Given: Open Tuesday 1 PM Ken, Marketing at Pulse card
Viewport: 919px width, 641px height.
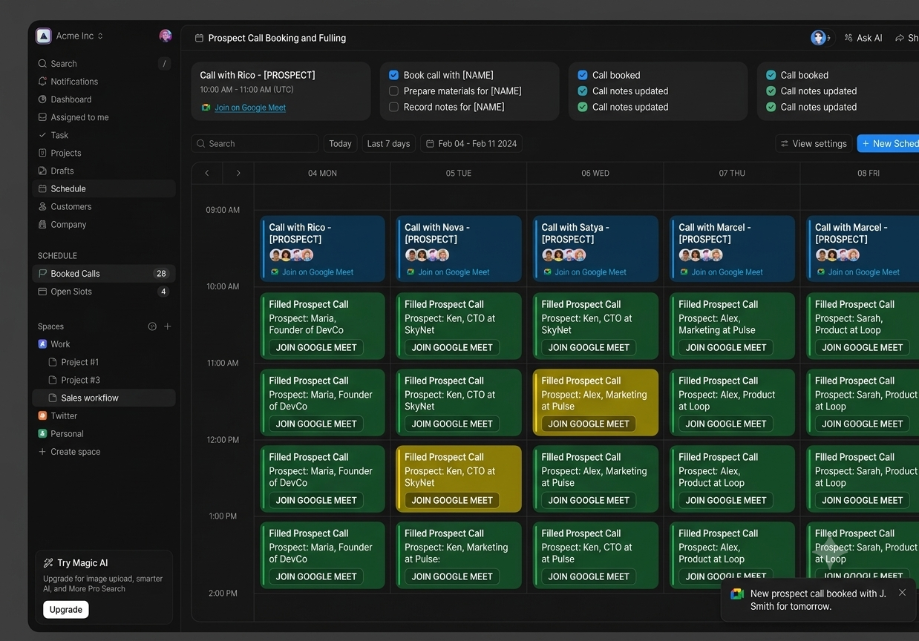Looking at the screenshot, I should point(459,555).
